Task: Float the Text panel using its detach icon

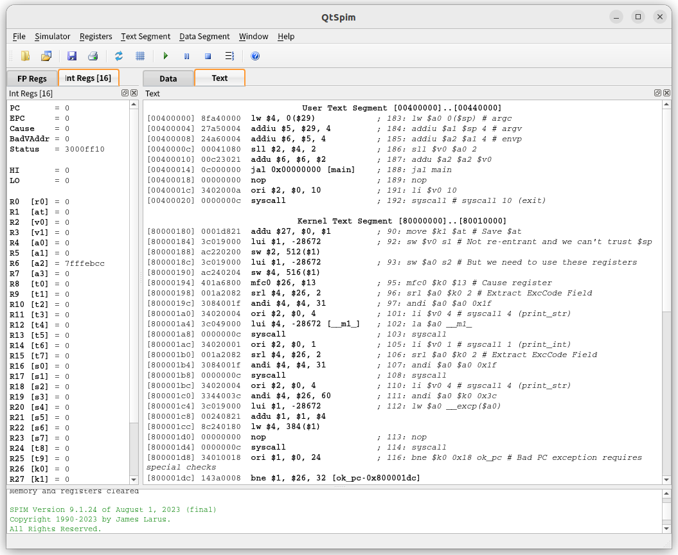Action: pos(657,93)
